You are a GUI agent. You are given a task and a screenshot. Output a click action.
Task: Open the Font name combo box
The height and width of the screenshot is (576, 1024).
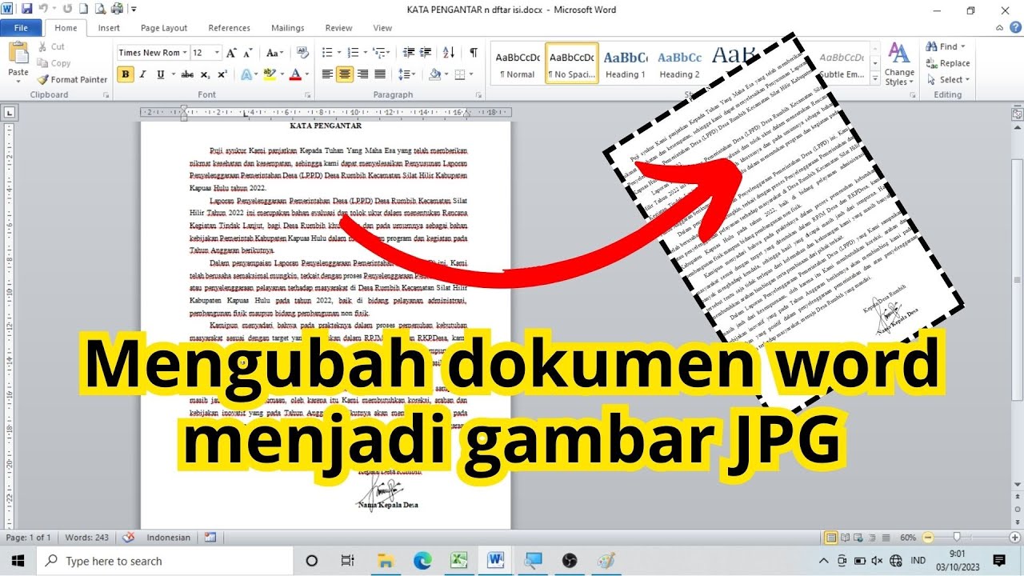[152, 53]
